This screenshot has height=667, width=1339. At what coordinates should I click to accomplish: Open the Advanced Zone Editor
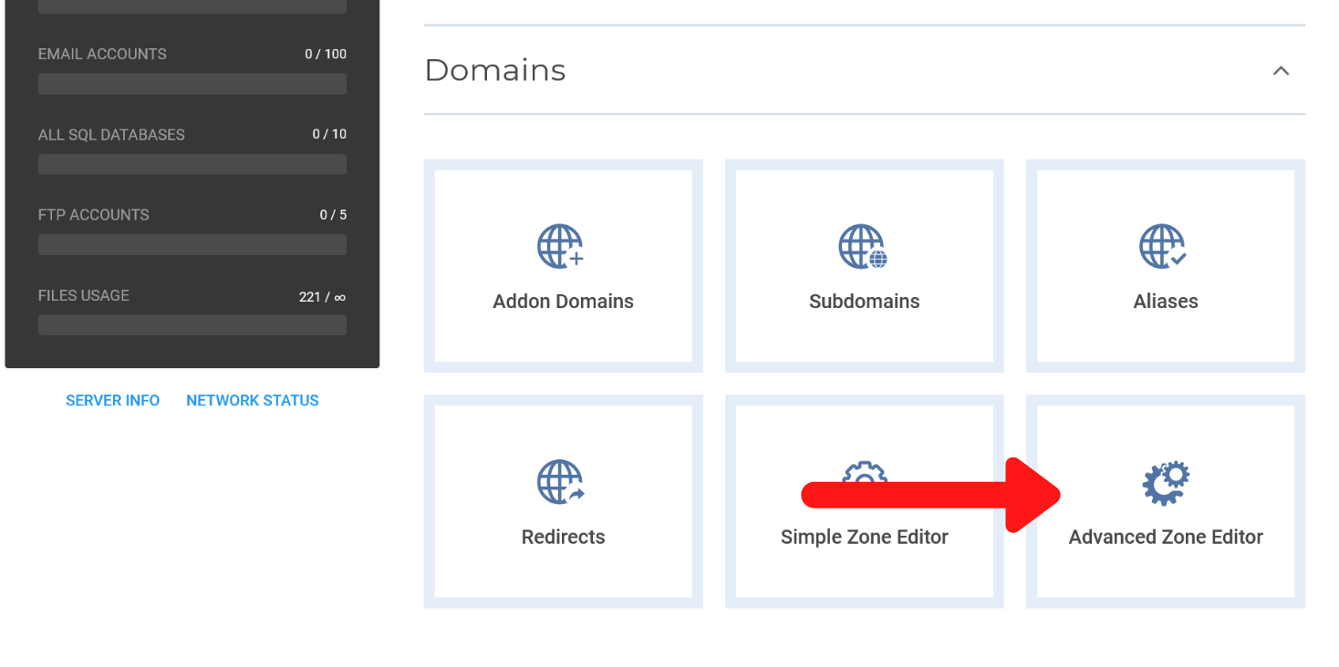pyautogui.click(x=1164, y=500)
